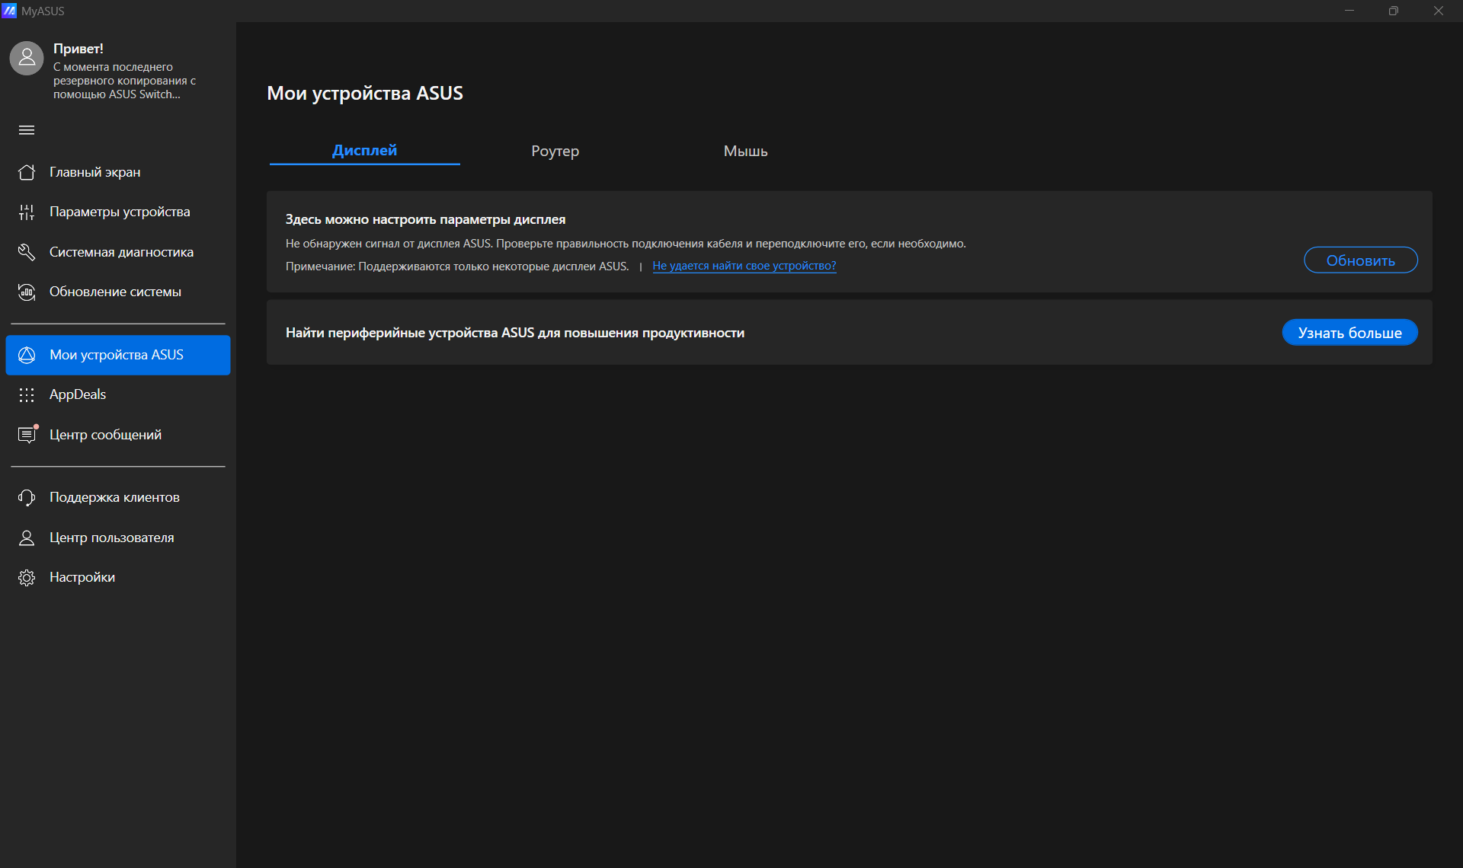This screenshot has height=868, width=1463.
Task: Select Мои устройства ASUS menu item
Action: [x=118, y=355]
